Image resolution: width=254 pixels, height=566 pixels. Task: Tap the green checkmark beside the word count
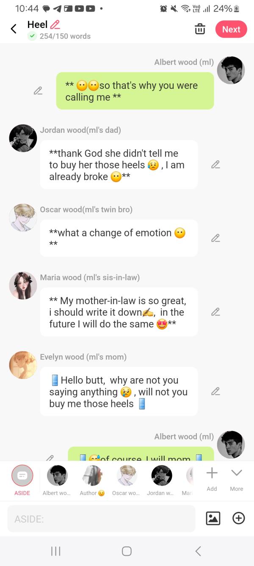pyautogui.click(x=33, y=36)
